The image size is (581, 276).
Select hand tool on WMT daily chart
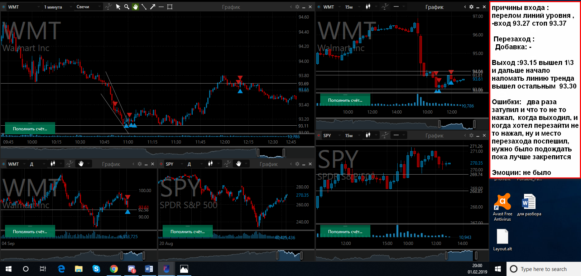81,164
